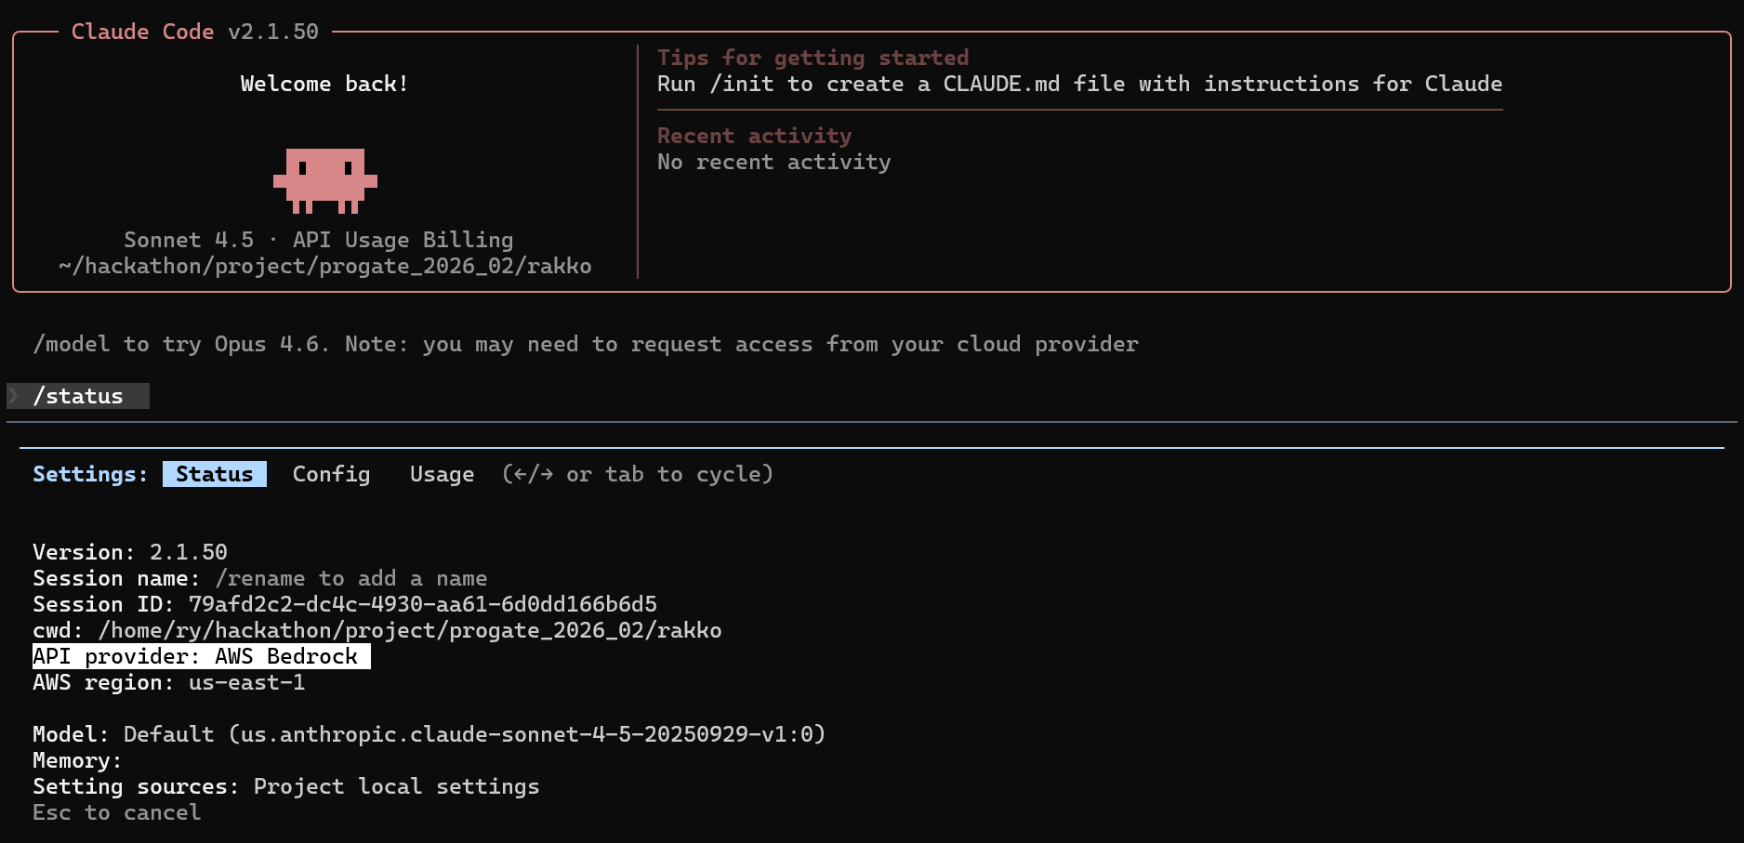The image size is (1744, 843).
Task: Click the highlighted API provider AWS Bedrock row
Action: pos(201,656)
